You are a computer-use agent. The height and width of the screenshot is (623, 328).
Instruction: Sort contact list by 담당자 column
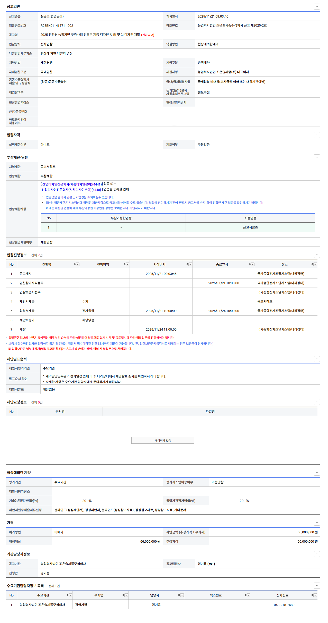[x=179, y=595]
